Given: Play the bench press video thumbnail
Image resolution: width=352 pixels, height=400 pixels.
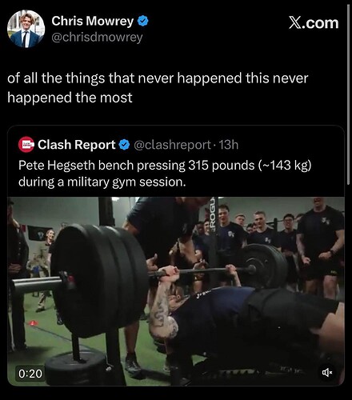Looking at the screenshot, I should pyautogui.click(x=176, y=291).
